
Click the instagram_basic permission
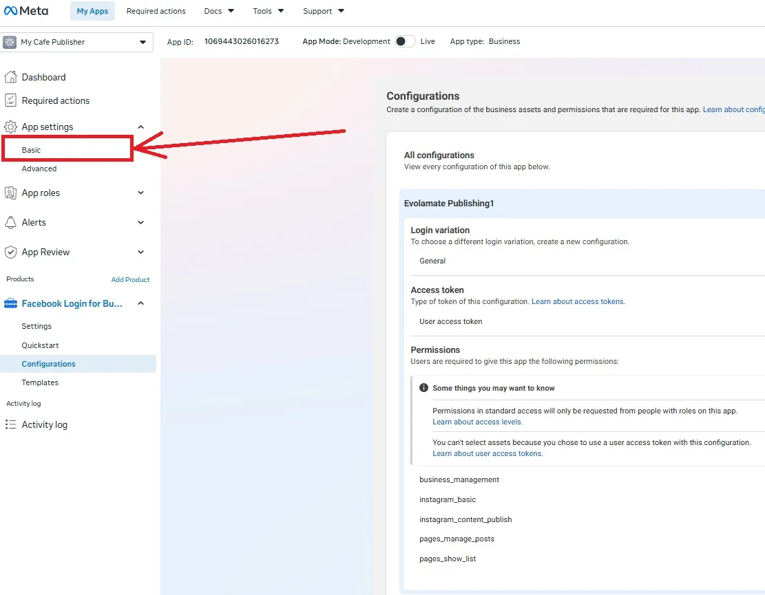[448, 499]
